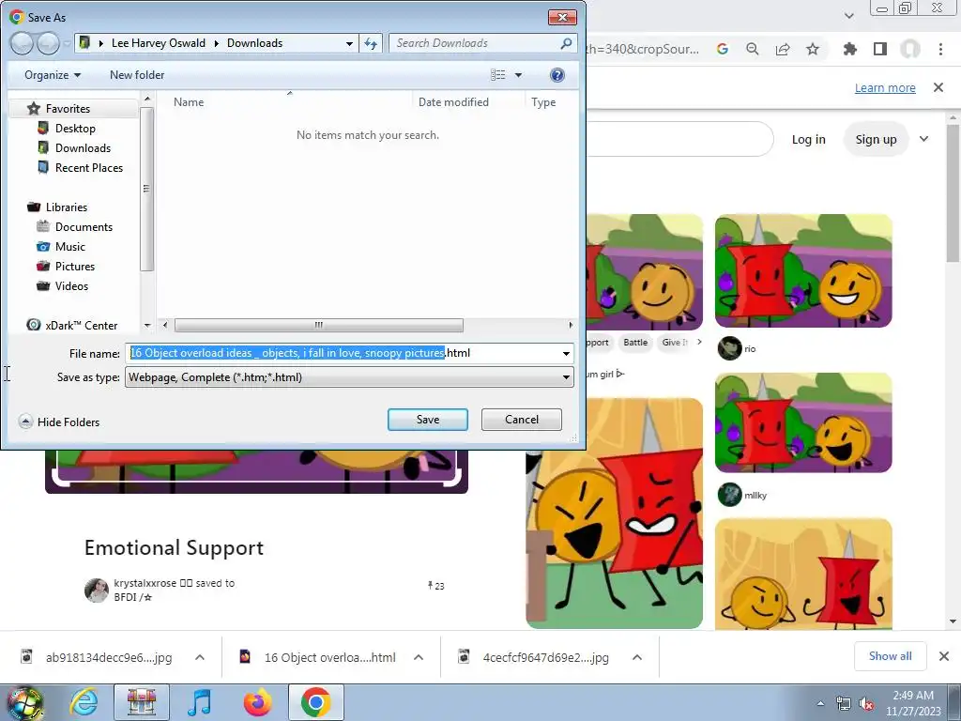Open the taskbar app next to Internet Explorer

(x=142, y=702)
